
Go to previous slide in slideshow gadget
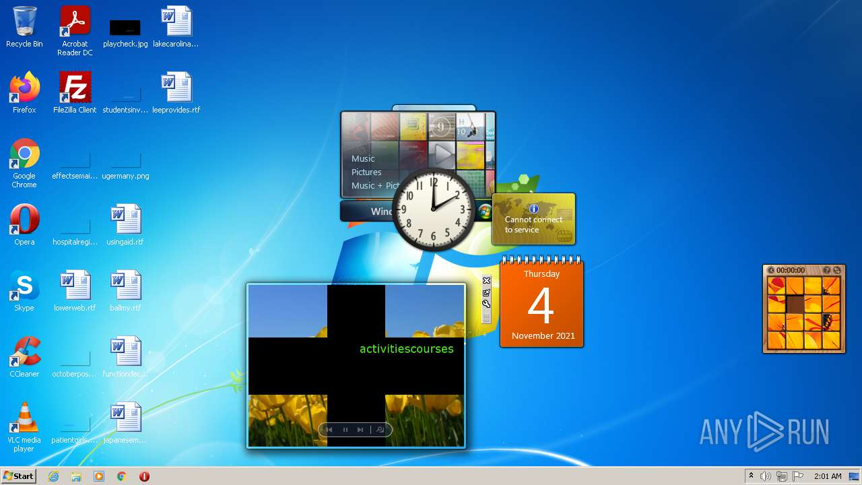(x=329, y=430)
